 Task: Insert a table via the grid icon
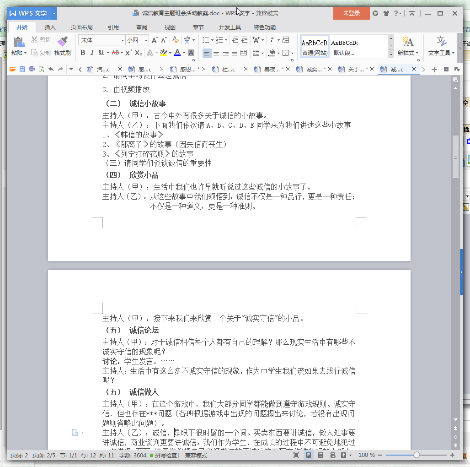[286, 40]
